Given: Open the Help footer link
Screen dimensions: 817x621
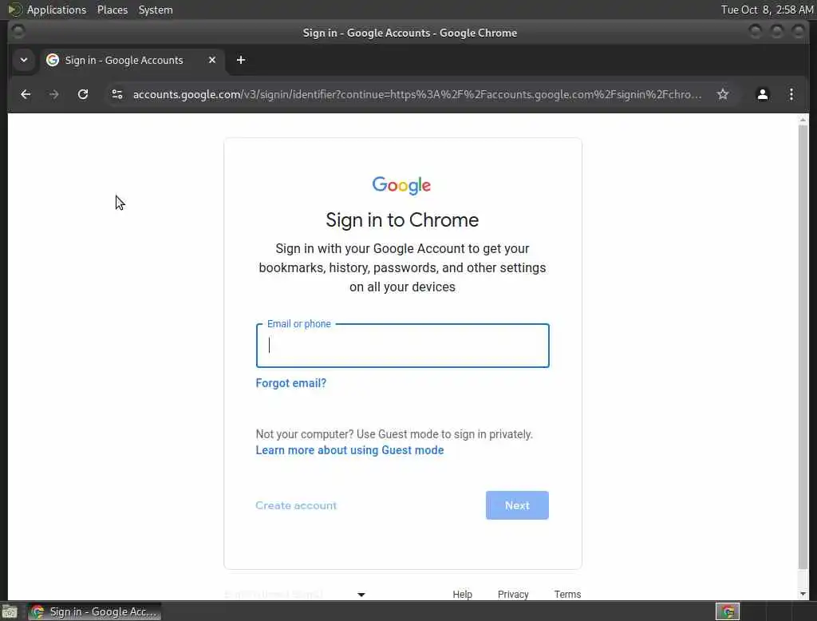Looking at the screenshot, I should point(462,595).
